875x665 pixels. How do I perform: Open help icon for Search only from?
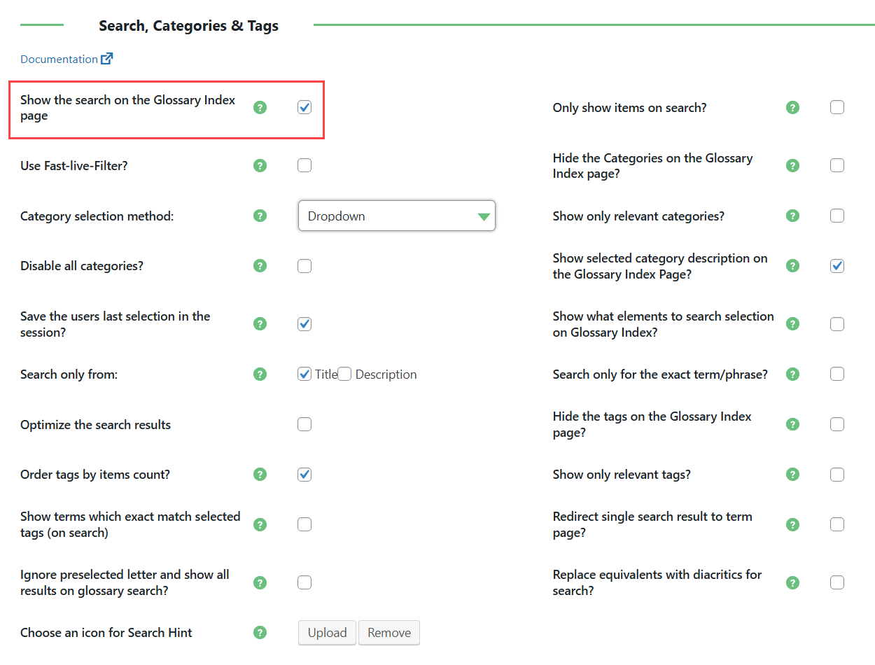pyautogui.click(x=260, y=374)
